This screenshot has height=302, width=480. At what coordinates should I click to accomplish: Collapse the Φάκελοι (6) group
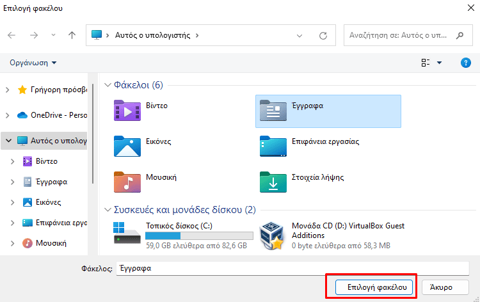[108, 84]
